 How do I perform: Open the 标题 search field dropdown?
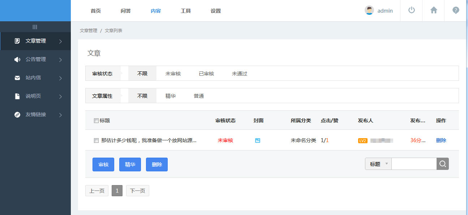(x=378, y=164)
